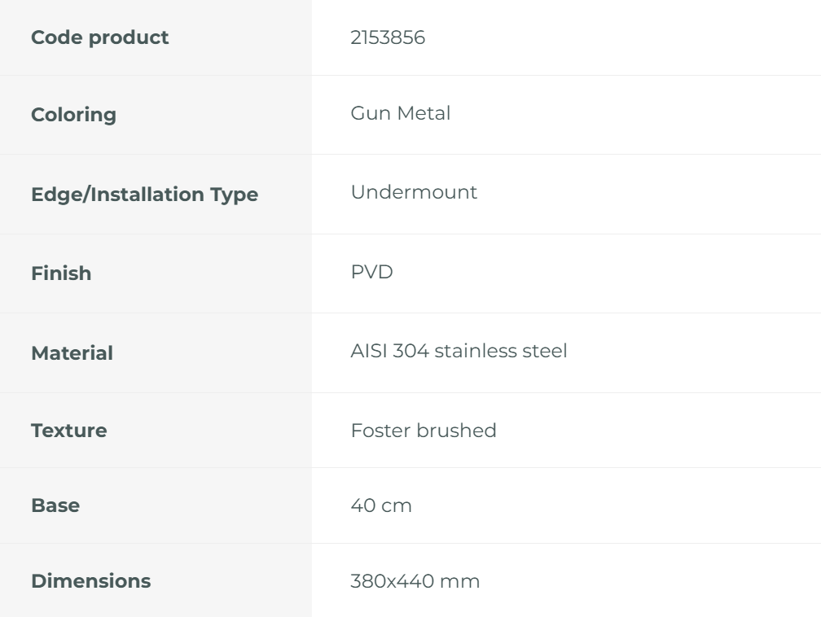Select the '40 cm' base value
Viewport: 821px width, 617px height.
380,505
